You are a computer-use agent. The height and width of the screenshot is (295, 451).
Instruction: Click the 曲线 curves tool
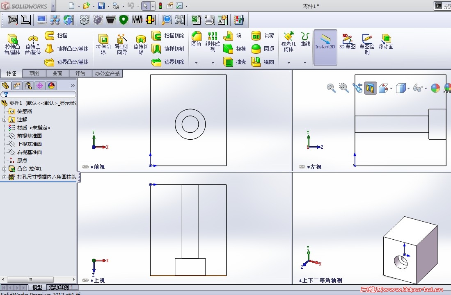point(305,39)
